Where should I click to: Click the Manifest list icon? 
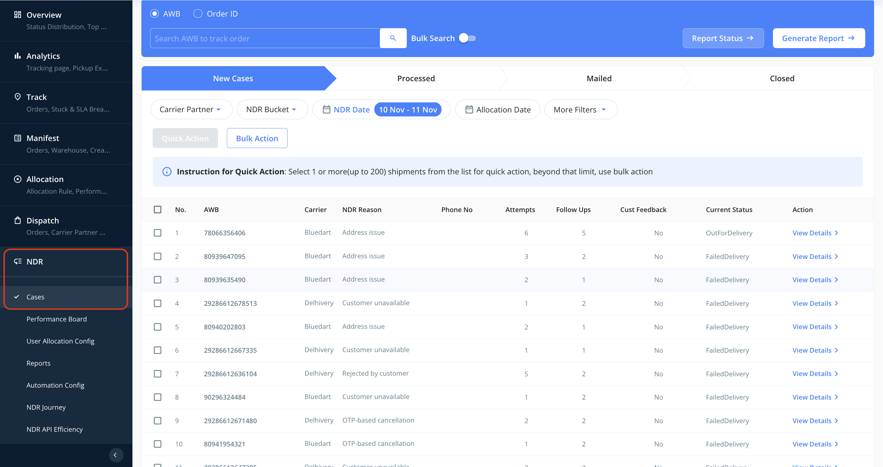point(17,138)
